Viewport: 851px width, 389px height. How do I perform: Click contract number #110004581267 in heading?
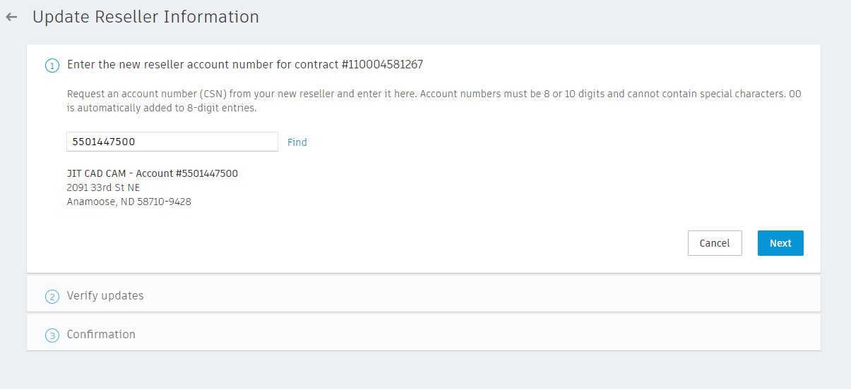(382, 65)
